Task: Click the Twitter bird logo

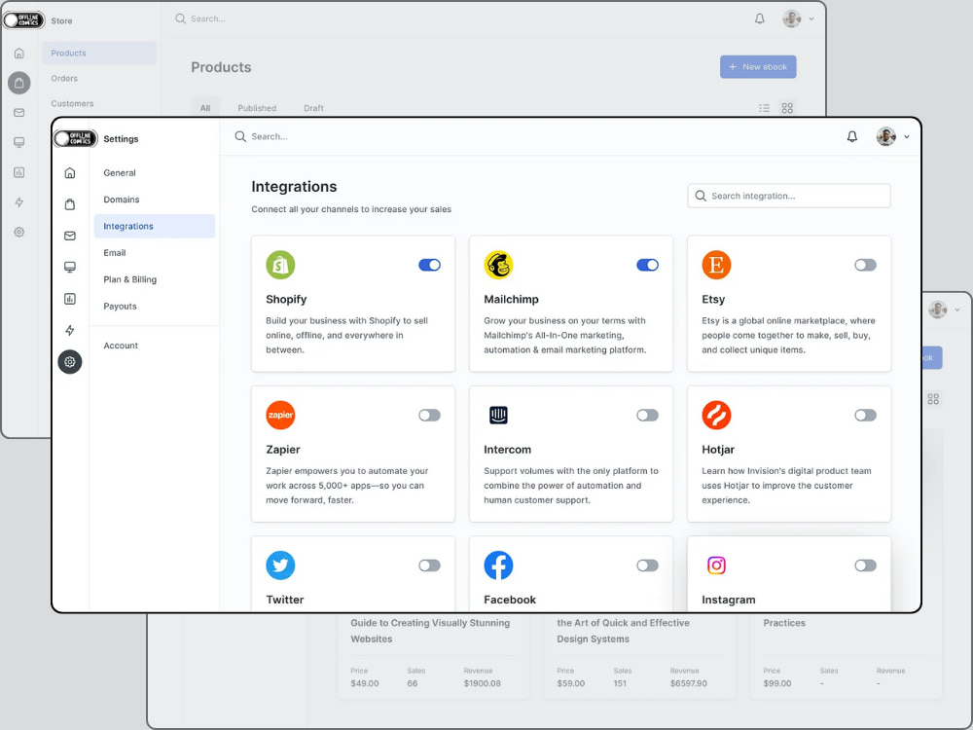Action: coord(280,566)
